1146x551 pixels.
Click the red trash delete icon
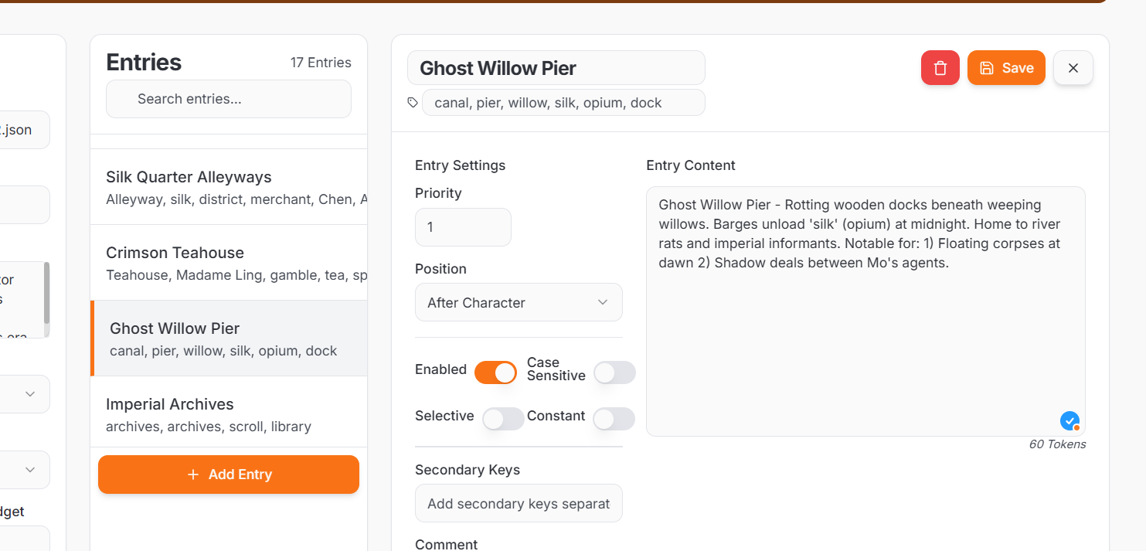tap(940, 68)
